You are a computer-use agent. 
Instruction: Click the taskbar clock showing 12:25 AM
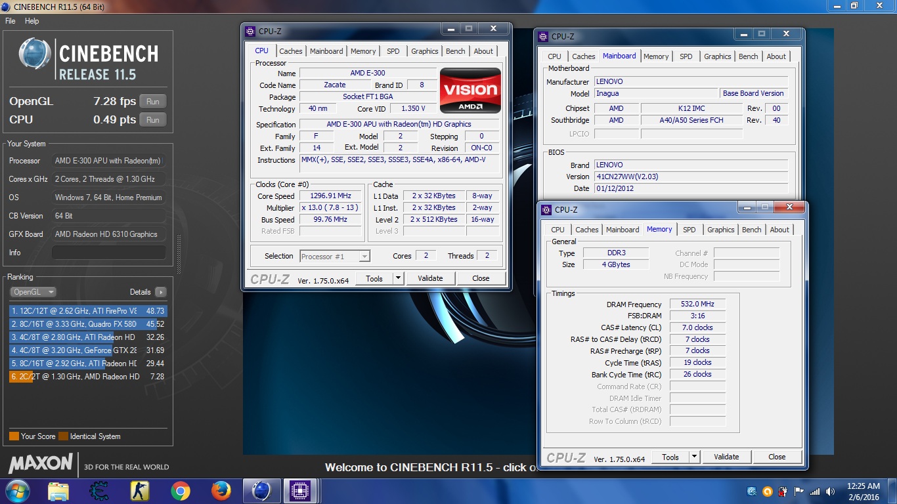click(863, 492)
